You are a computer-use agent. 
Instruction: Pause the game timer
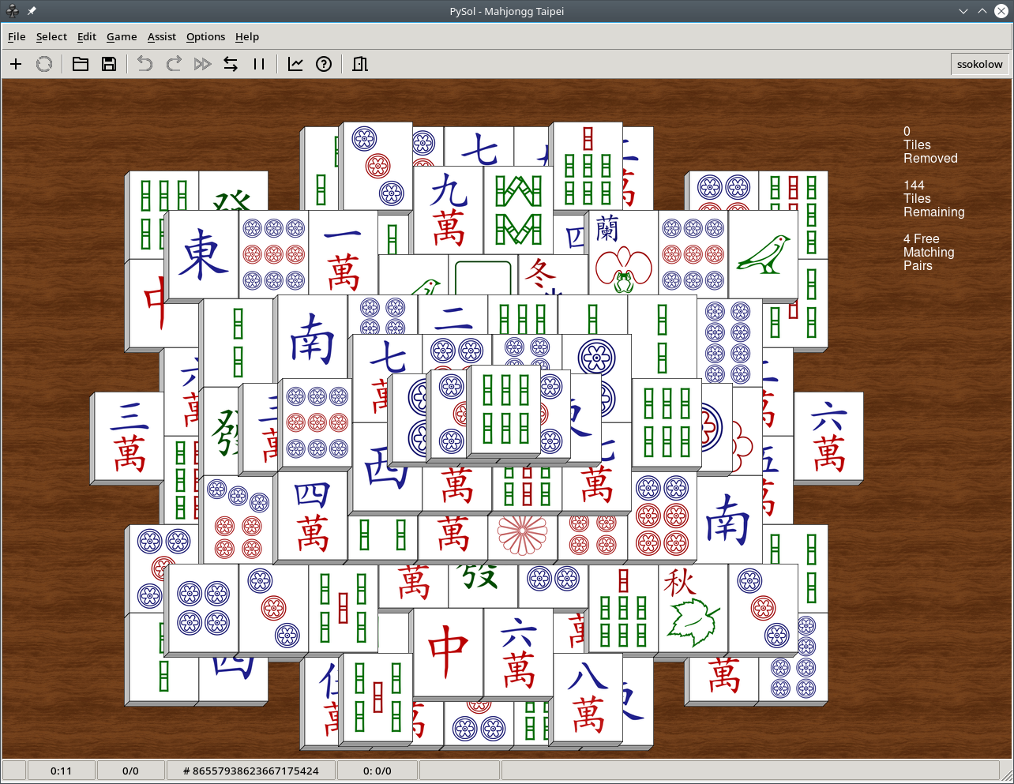259,64
